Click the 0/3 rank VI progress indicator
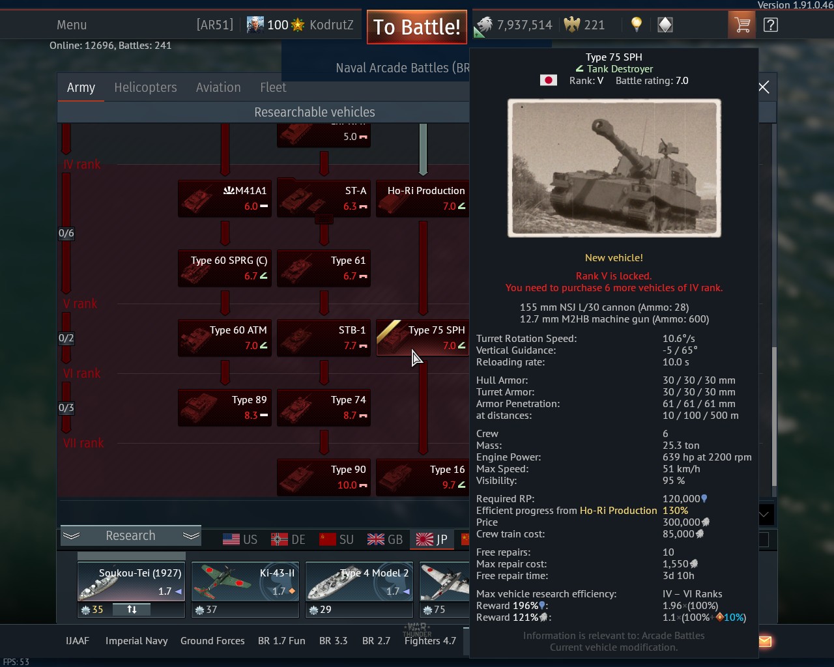 (66, 408)
